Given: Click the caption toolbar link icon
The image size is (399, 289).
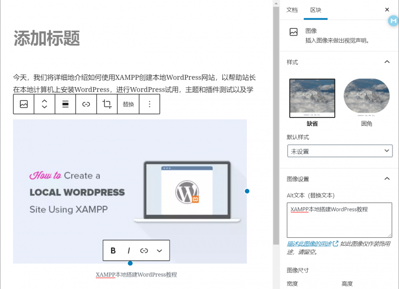Looking at the screenshot, I should [x=144, y=251].
